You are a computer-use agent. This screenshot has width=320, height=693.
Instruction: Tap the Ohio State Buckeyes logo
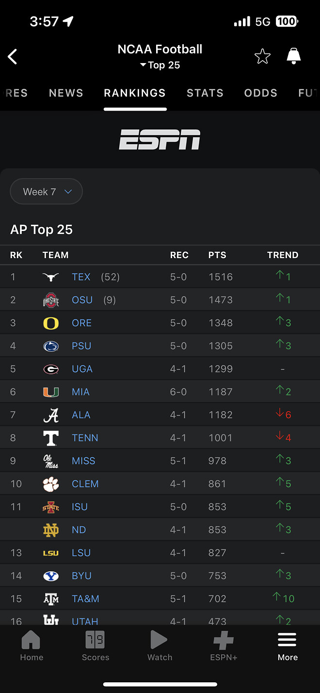coord(51,299)
